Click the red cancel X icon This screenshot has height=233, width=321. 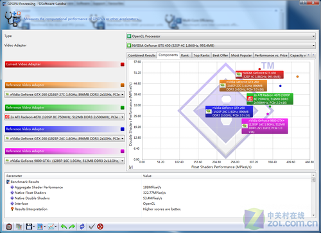tap(100, 226)
